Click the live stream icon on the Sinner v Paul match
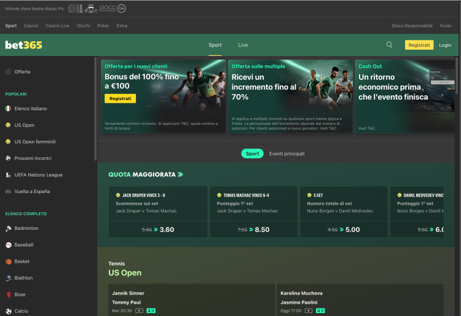The image size is (461, 316). pyautogui.click(x=140, y=310)
